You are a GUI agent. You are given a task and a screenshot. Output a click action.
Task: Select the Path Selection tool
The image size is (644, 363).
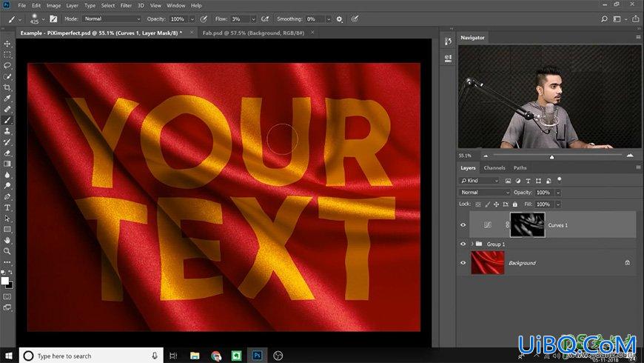click(x=7, y=219)
